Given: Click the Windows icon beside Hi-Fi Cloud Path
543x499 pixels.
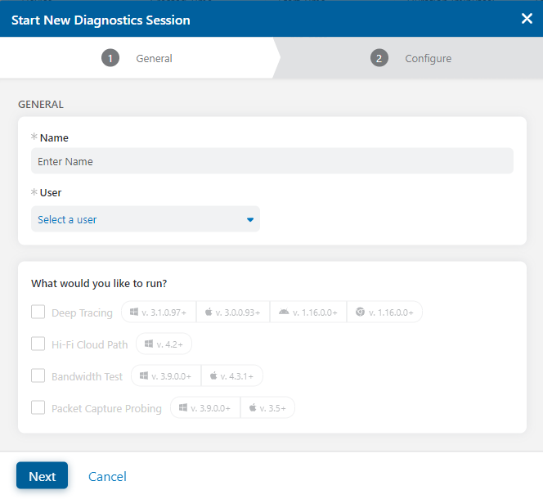Looking at the screenshot, I should [x=149, y=344].
